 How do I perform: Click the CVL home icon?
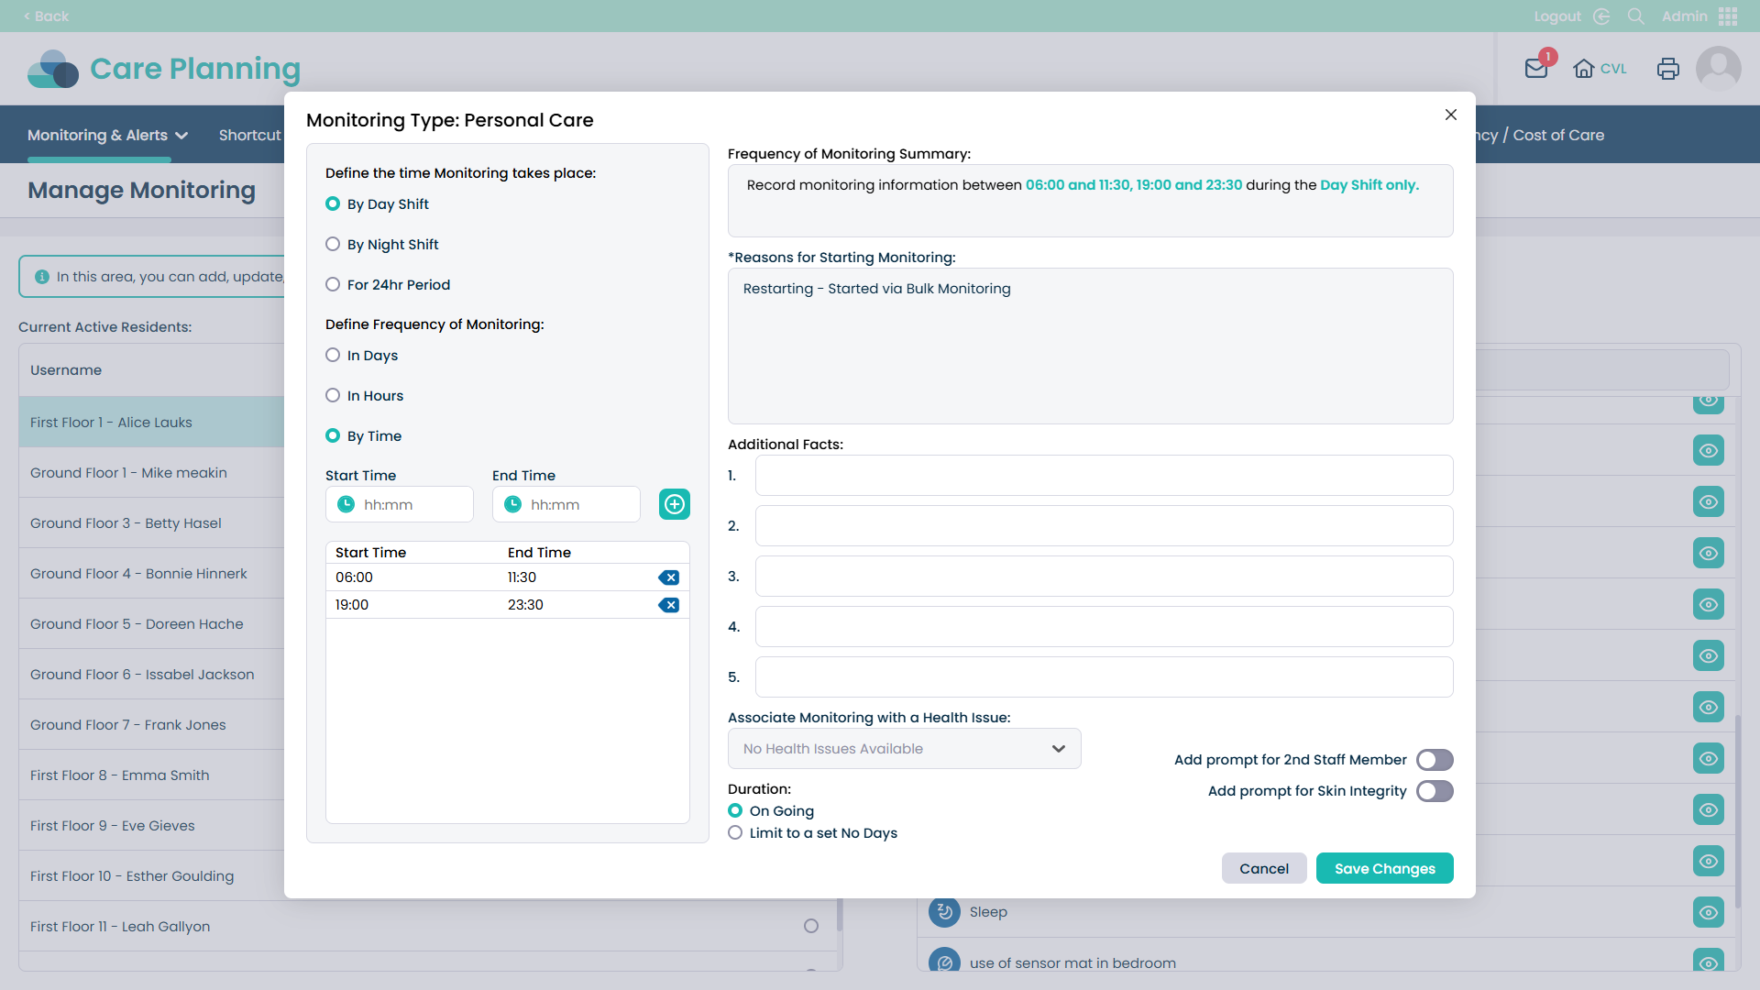pyautogui.click(x=1583, y=69)
